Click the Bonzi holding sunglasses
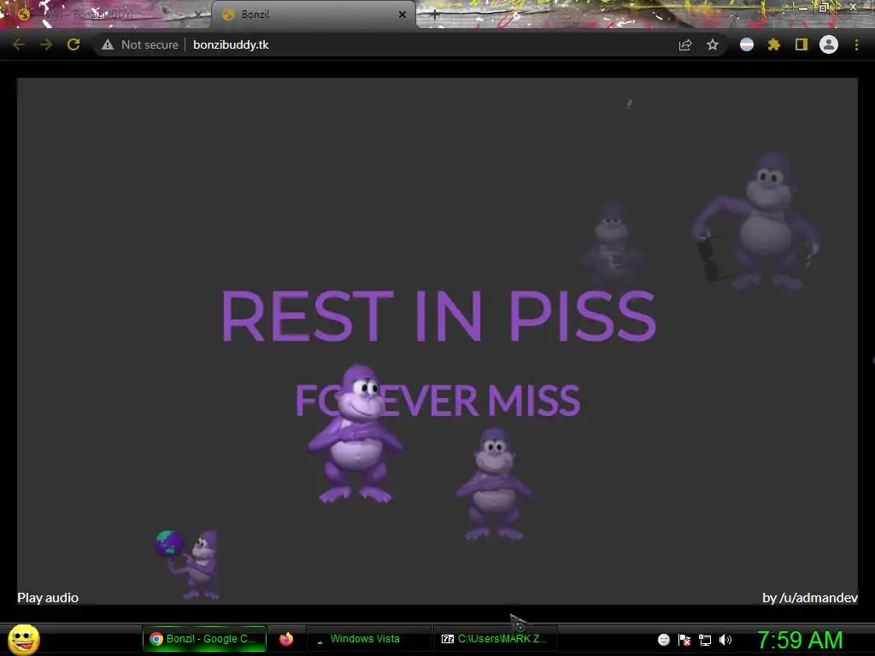Screen dimensions: 875x656 (757, 221)
